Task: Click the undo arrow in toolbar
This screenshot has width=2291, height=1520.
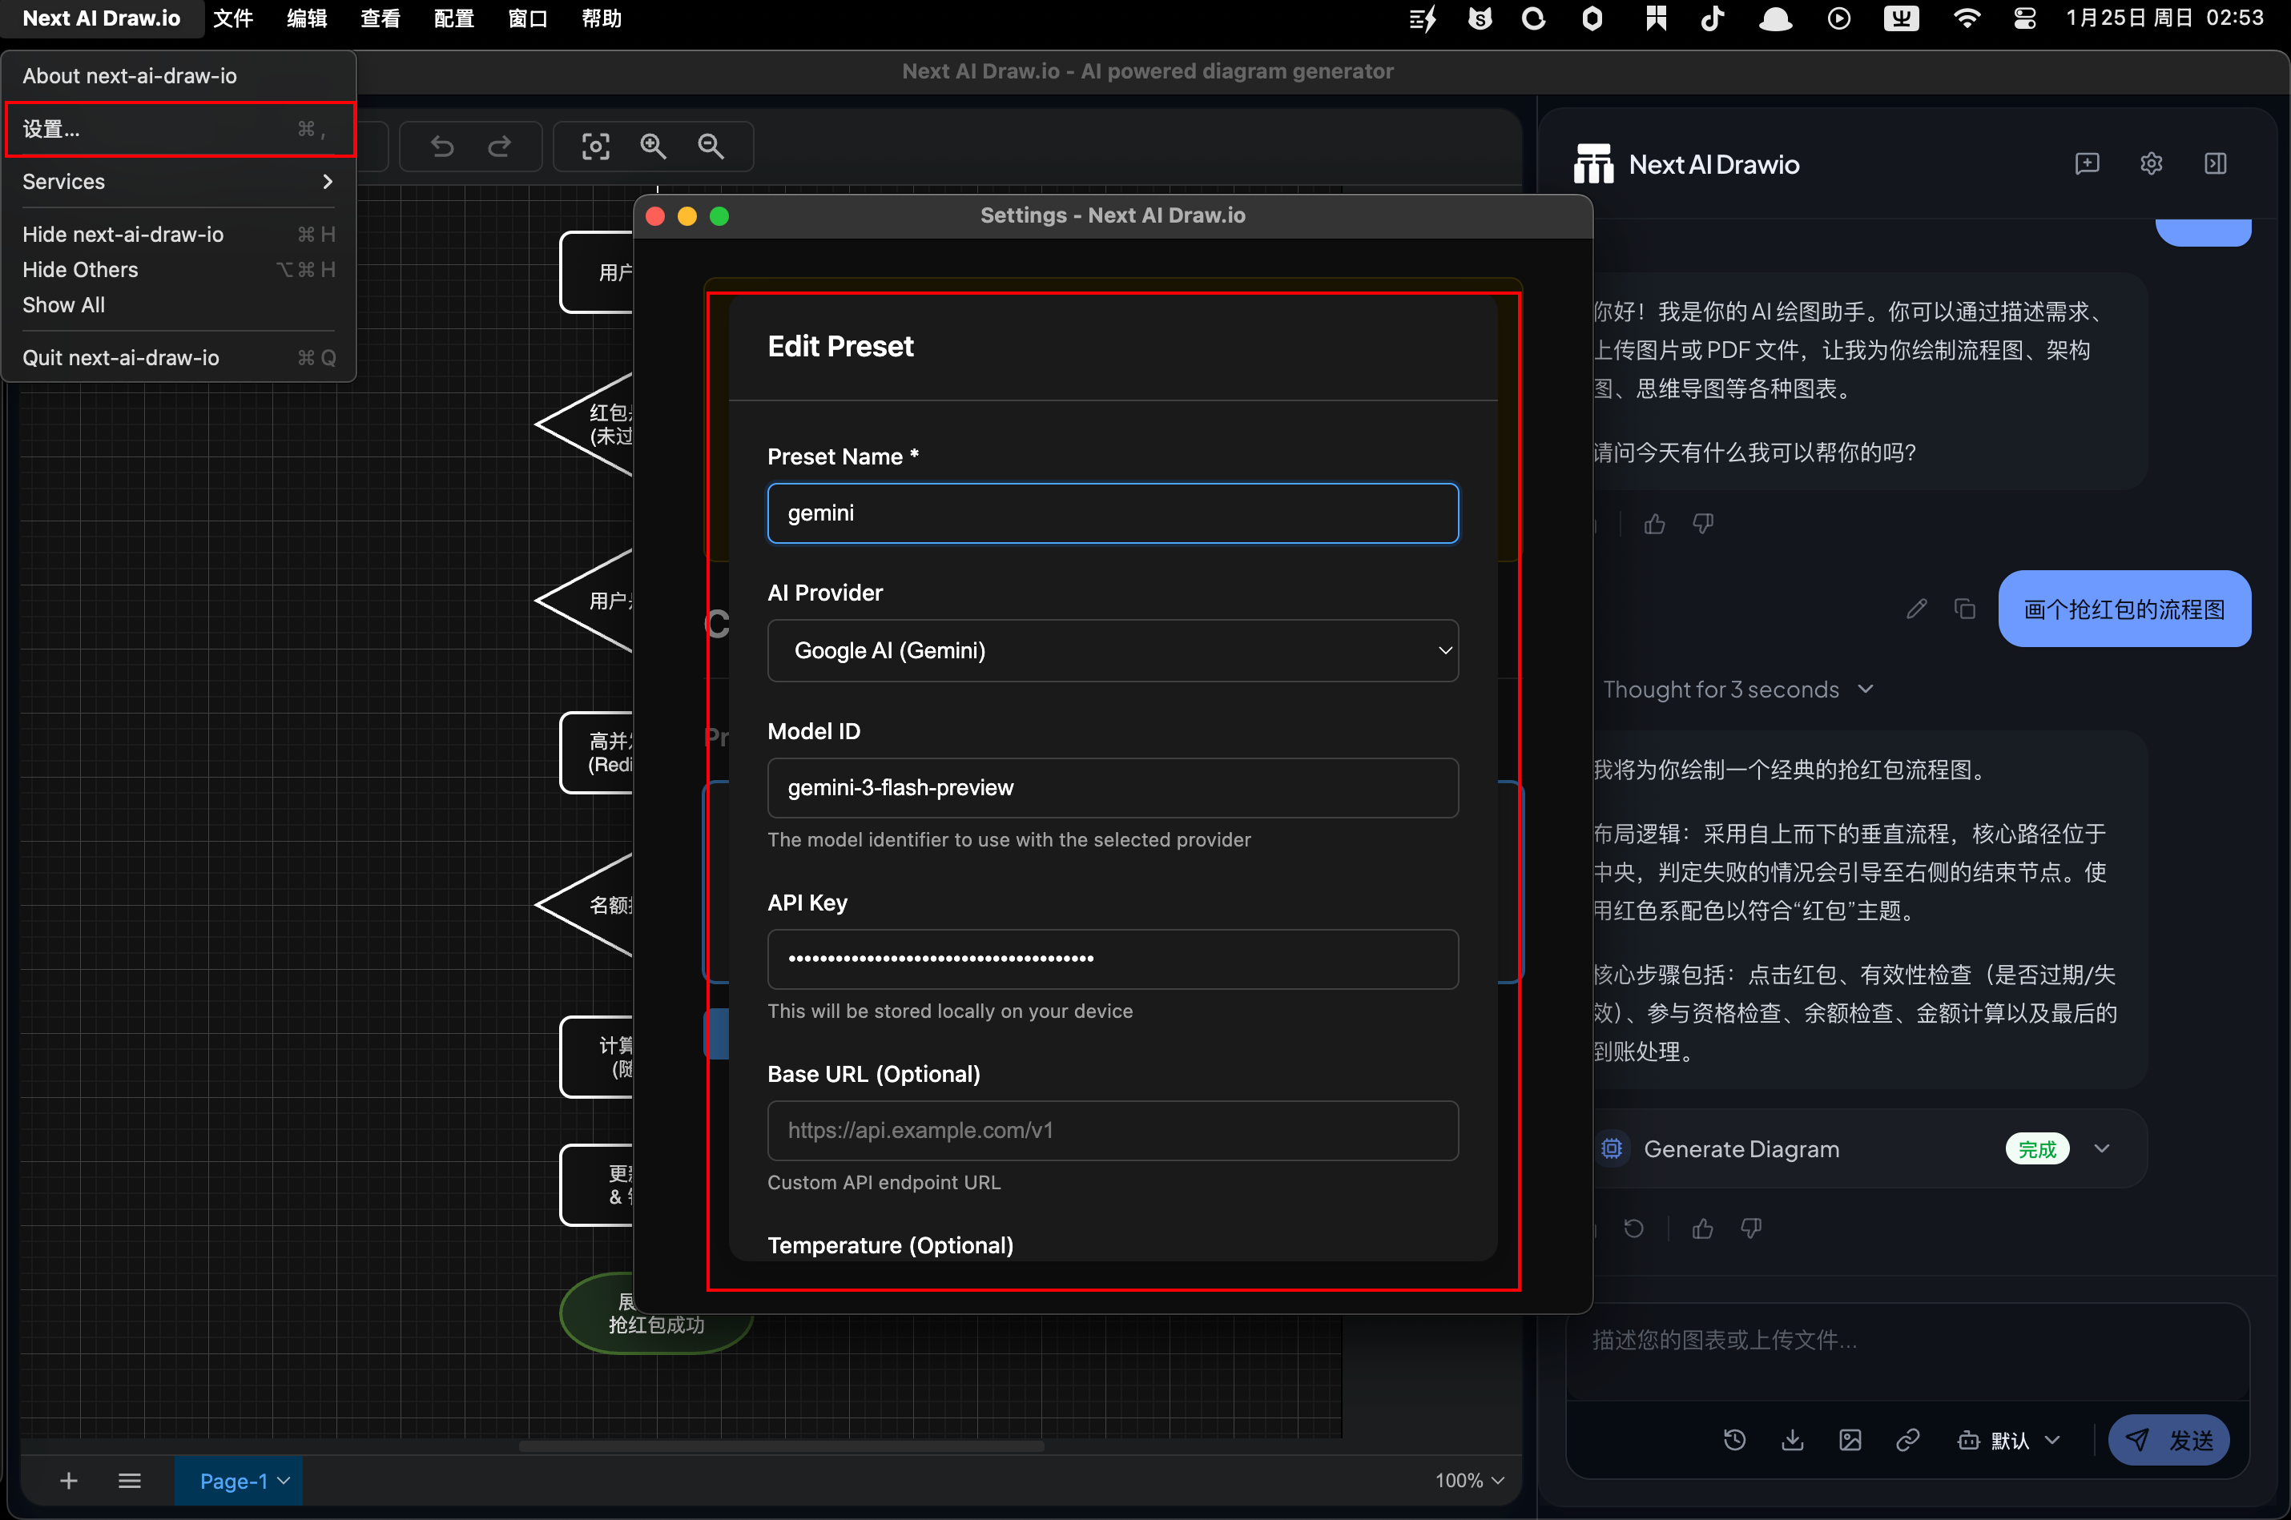Action: [x=442, y=147]
